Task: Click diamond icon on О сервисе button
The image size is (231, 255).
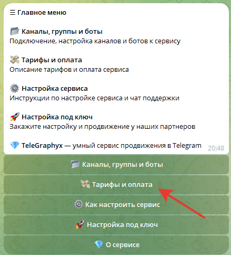Action: click(x=98, y=244)
